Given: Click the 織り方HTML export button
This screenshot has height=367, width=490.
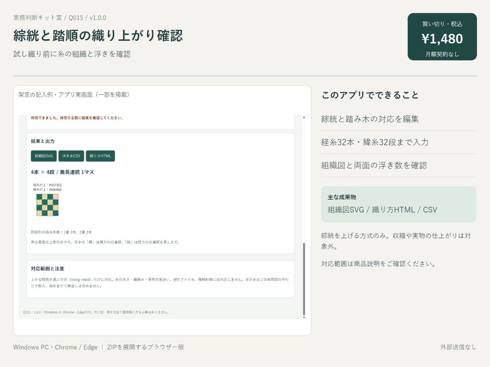Looking at the screenshot, I should coord(100,156).
